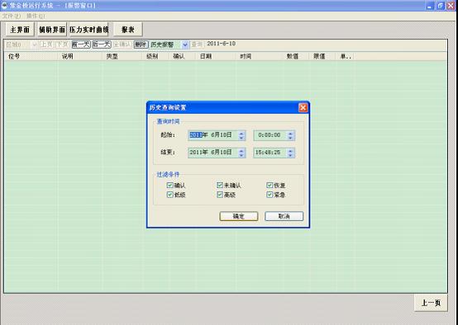Decrement the 起始 date with the down arrow
This screenshot has width=458, height=325.
[241, 138]
